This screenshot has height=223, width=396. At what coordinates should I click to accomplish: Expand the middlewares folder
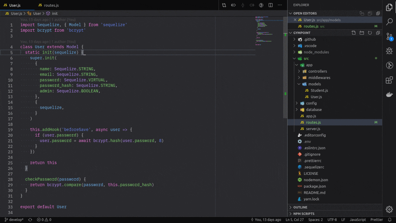click(299, 78)
